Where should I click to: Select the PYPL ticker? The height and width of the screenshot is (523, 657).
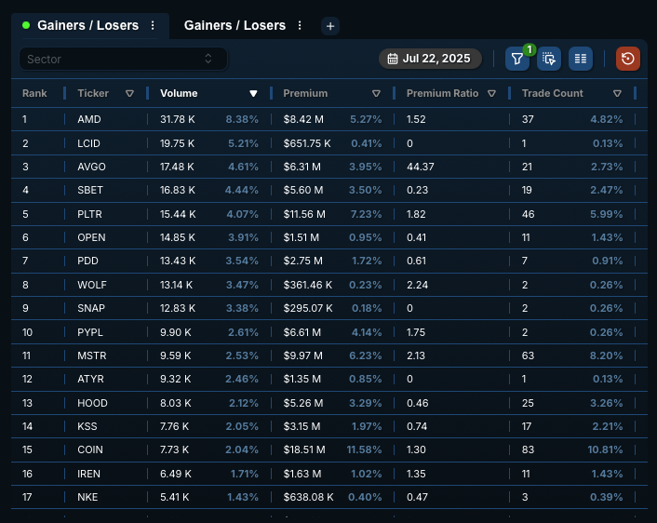tap(90, 332)
